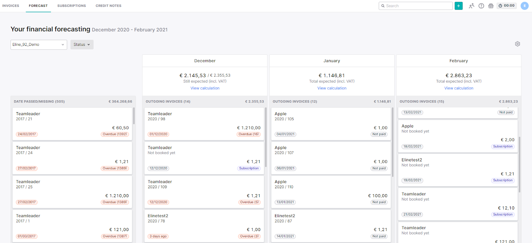The height and width of the screenshot is (243, 532).
Task: Click the Outgoing Invoices (15) header
Action: (422, 102)
